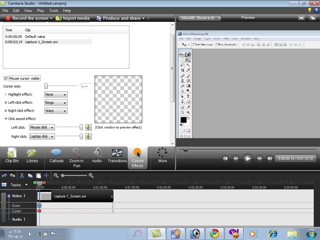Open the Clip Bin

click(x=12, y=156)
